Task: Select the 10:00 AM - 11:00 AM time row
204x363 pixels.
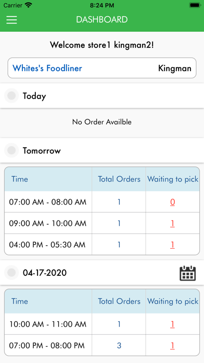Action: [102, 324]
